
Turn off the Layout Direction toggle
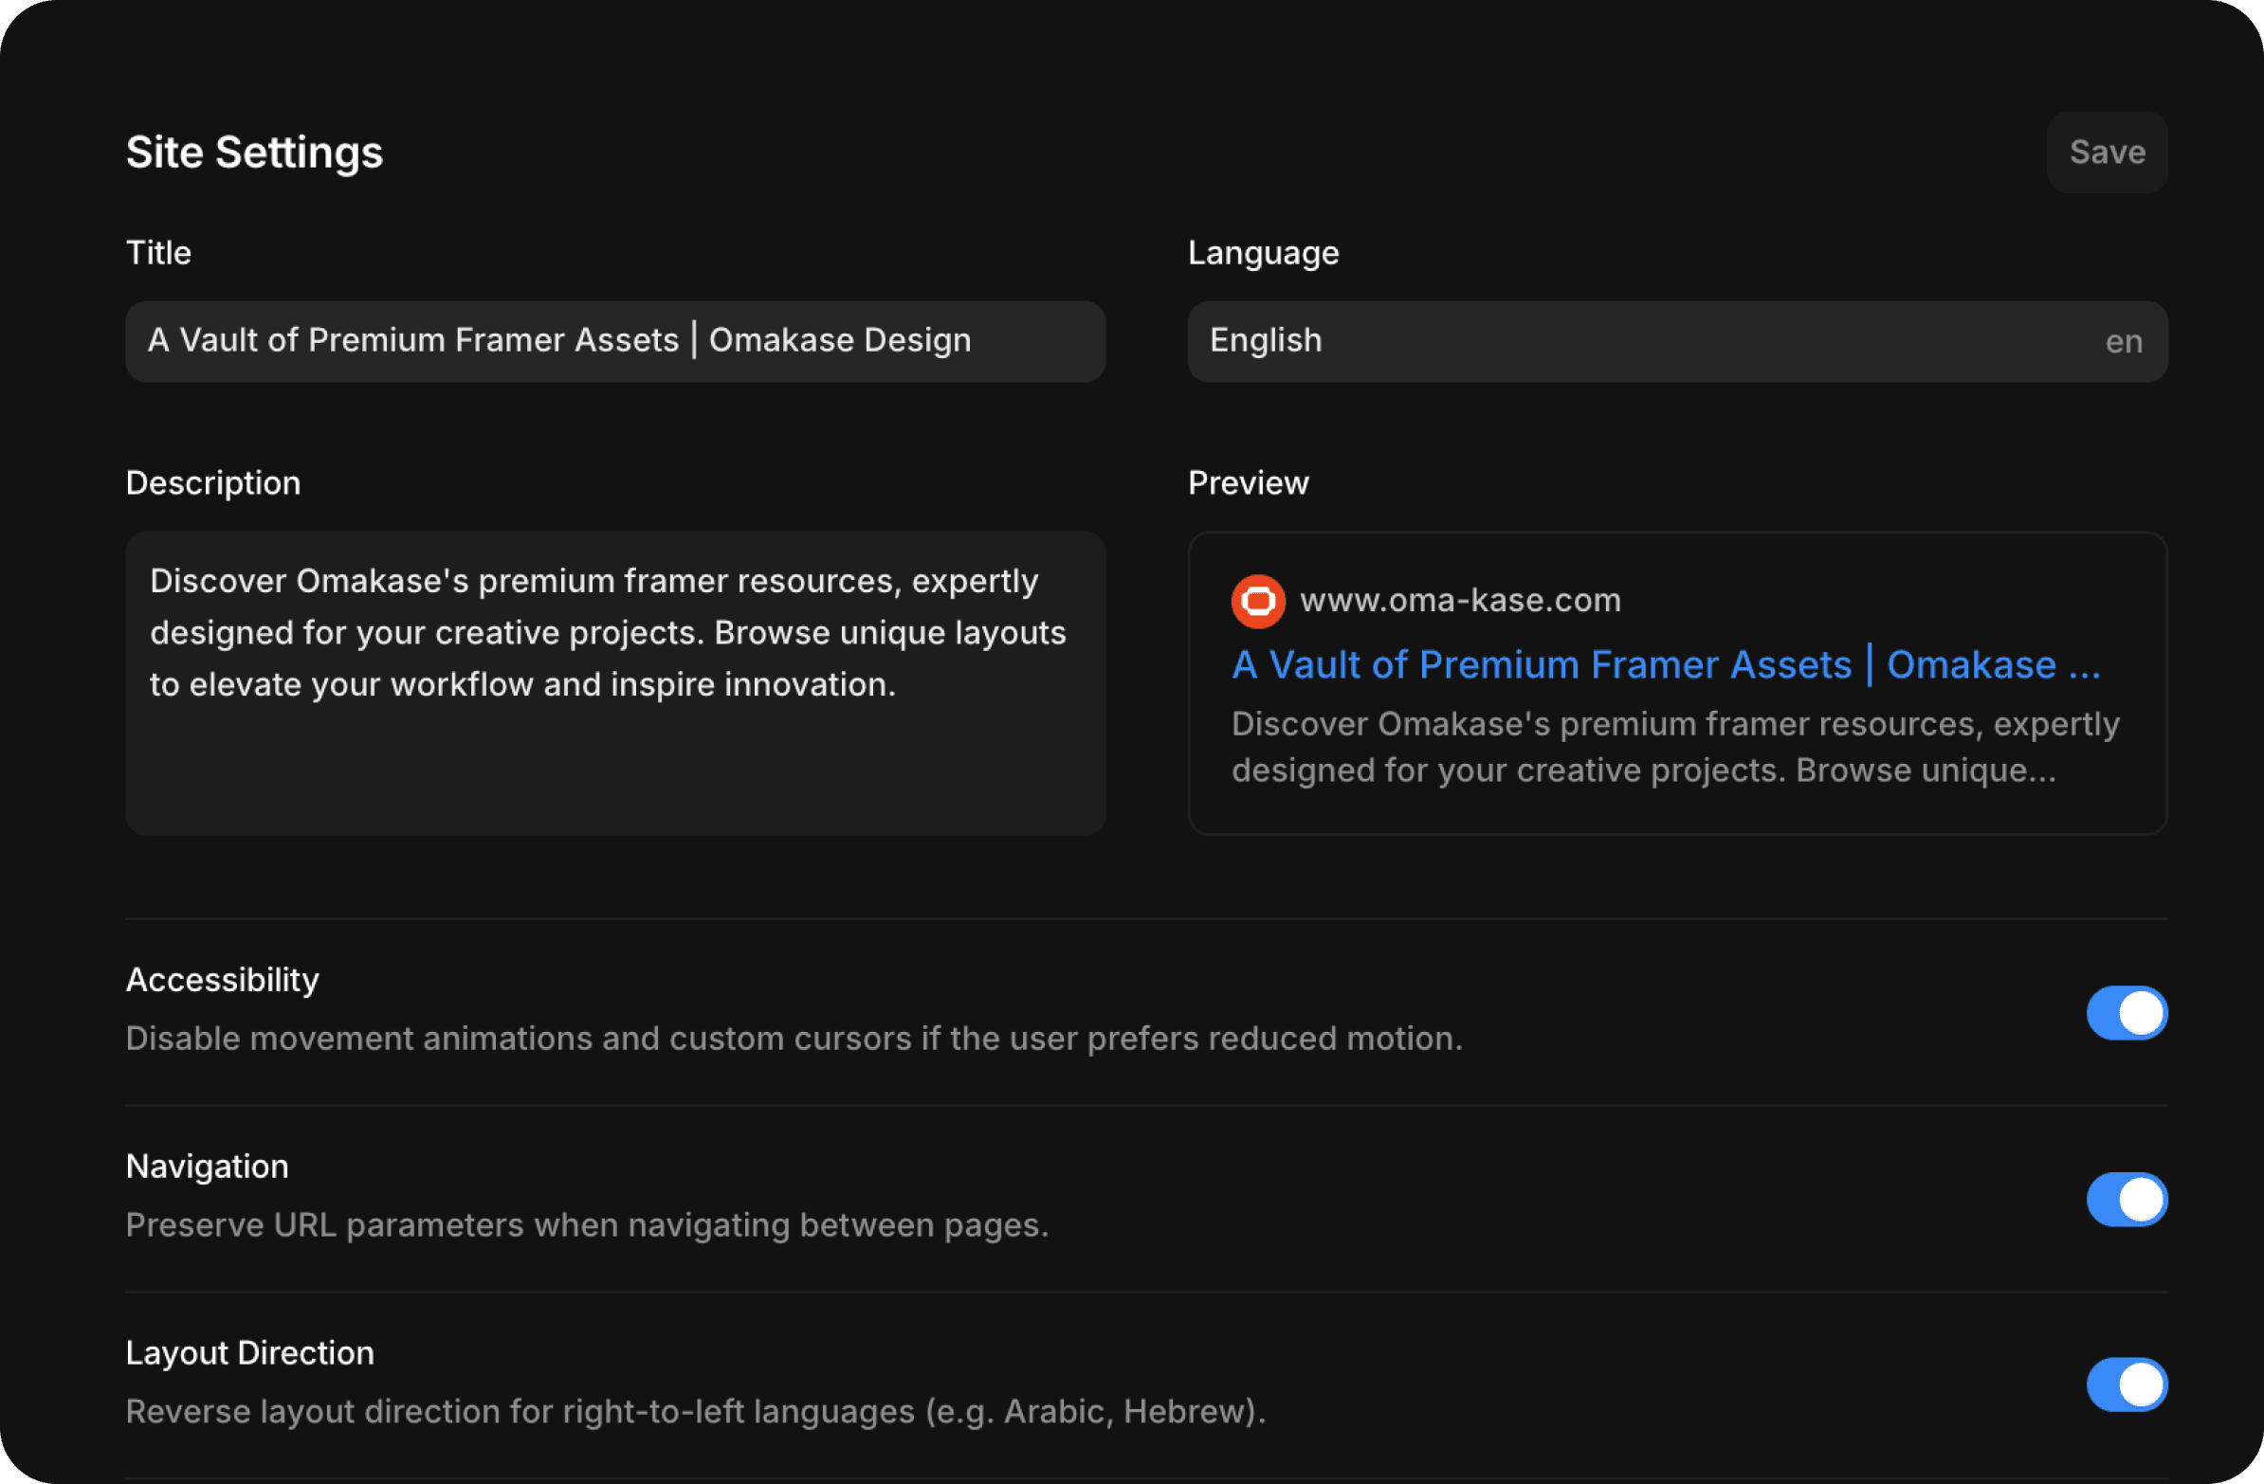(x=2127, y=1384)
